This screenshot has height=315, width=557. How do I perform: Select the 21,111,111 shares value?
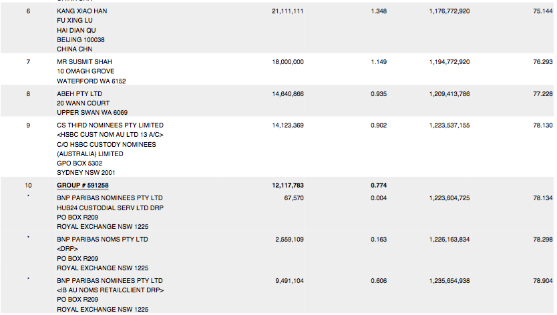tap(288, 11)
